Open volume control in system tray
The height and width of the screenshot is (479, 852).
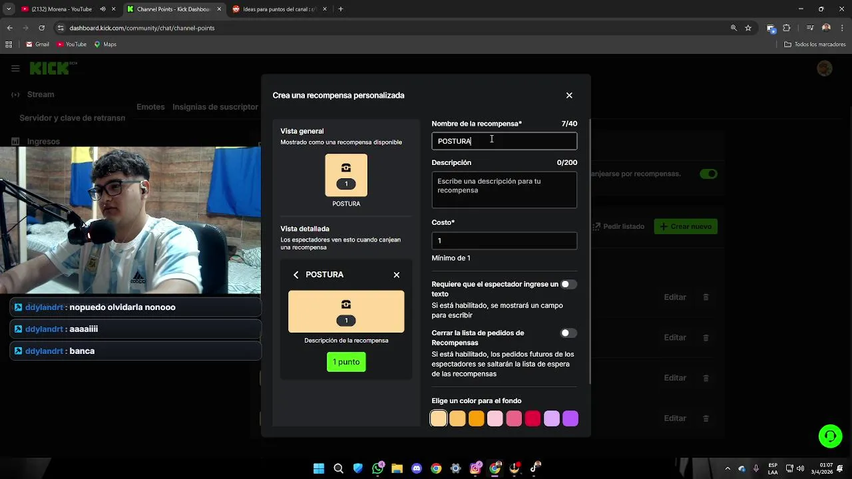click(x=800, y=468)
